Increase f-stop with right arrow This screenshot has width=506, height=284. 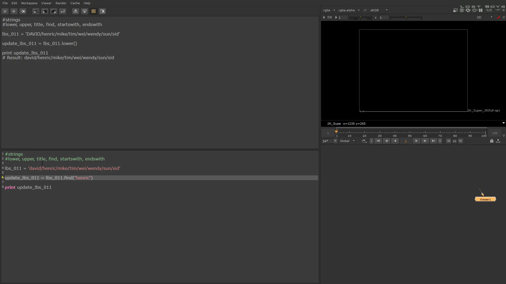click(336, 17)
